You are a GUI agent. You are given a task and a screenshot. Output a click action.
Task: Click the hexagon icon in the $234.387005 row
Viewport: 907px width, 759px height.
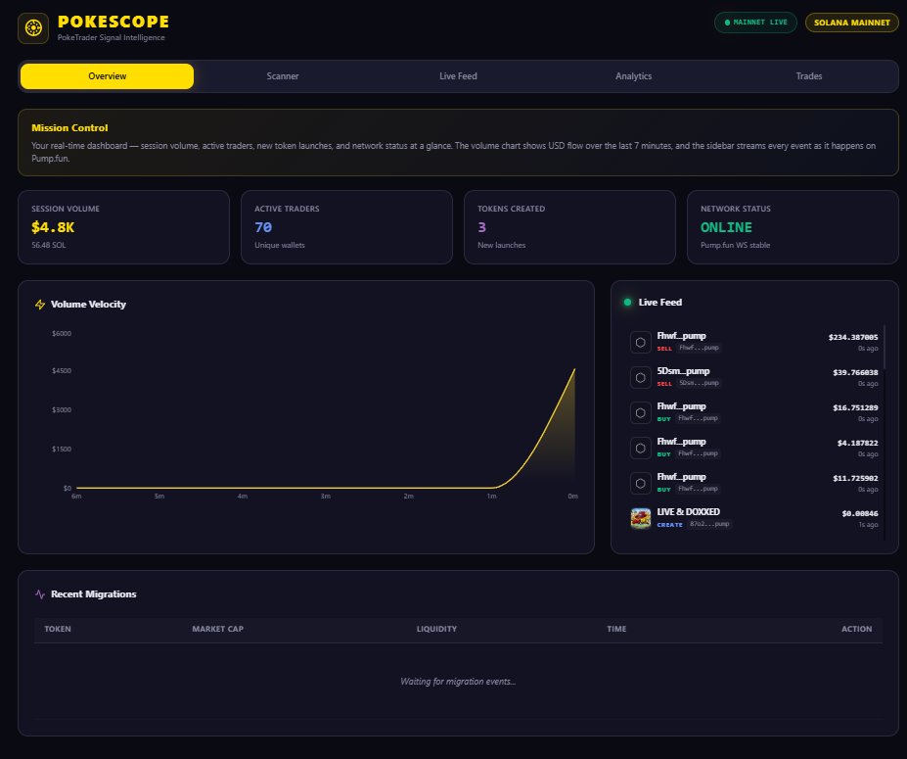click(x=640, y=342)
